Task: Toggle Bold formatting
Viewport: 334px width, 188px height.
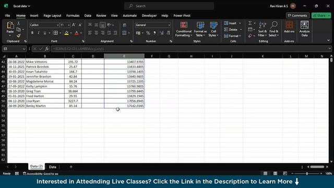Action: point(32,33)
